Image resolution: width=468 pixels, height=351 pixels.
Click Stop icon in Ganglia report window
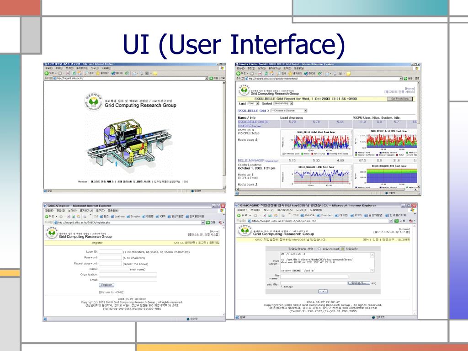260,74
